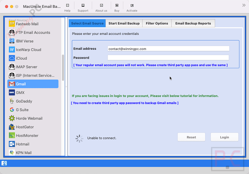
Task: Click the green login issues information text
Action: coord(145,96)
